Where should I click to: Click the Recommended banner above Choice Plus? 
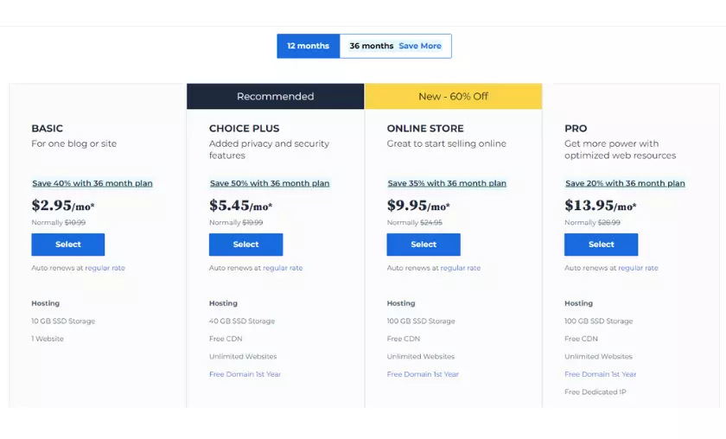[x=276, y=96]
